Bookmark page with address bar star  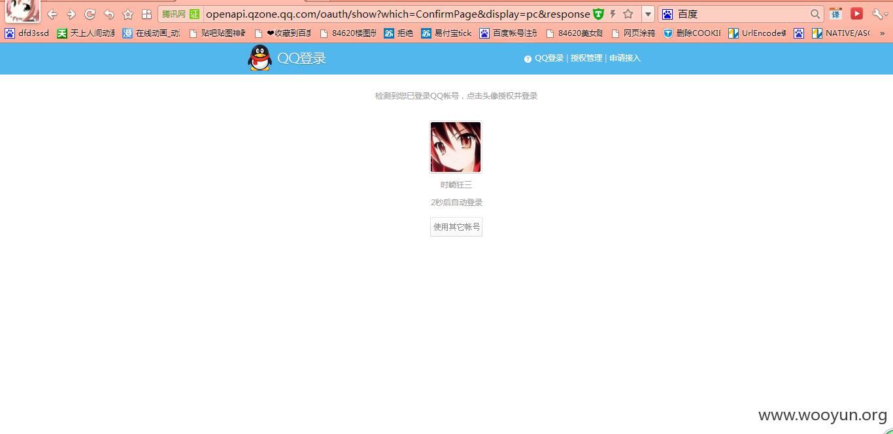(628, 14)
